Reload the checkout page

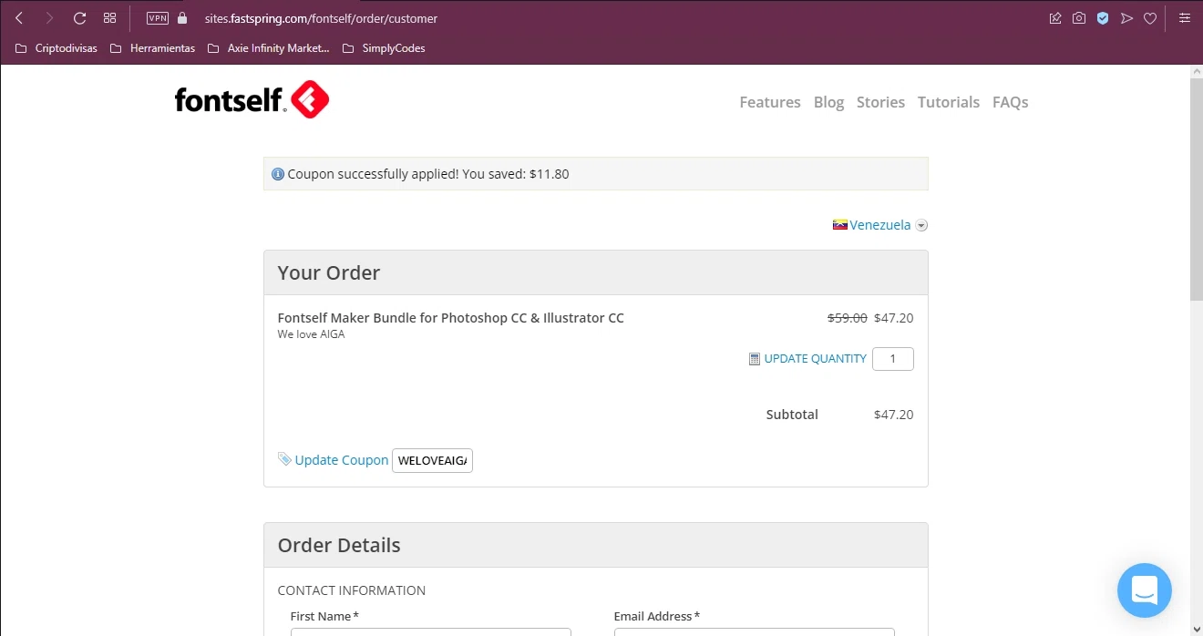pyautogui.click(x=79, y=18)
